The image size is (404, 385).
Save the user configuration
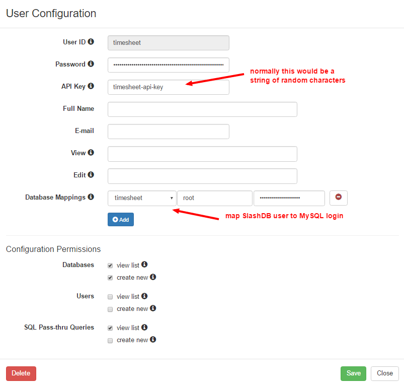[x=353, y=373]
